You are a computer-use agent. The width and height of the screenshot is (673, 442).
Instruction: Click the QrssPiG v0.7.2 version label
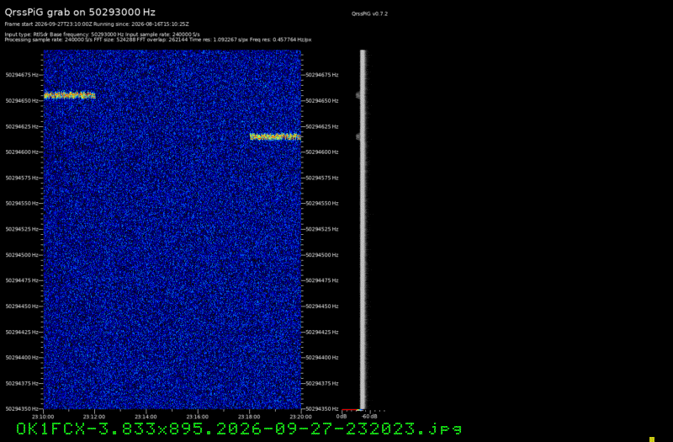point(369,13)
